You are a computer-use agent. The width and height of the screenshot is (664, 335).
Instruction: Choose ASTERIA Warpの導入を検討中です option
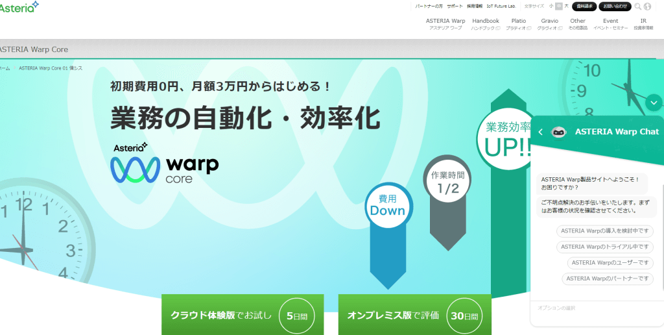(x=605, y=231)
